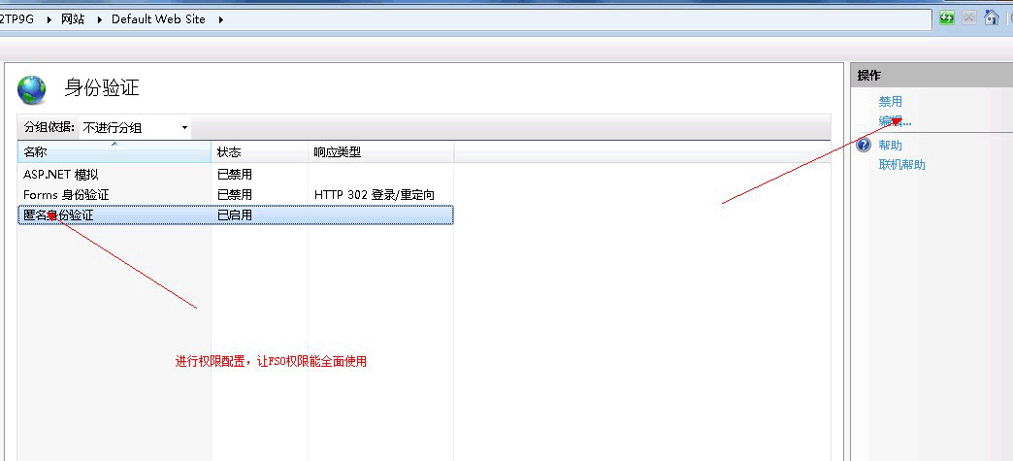This screenshot has height=461, width=1013.
Task: Select the 匿名身份验证 row
Action: [x=236, y=215]
